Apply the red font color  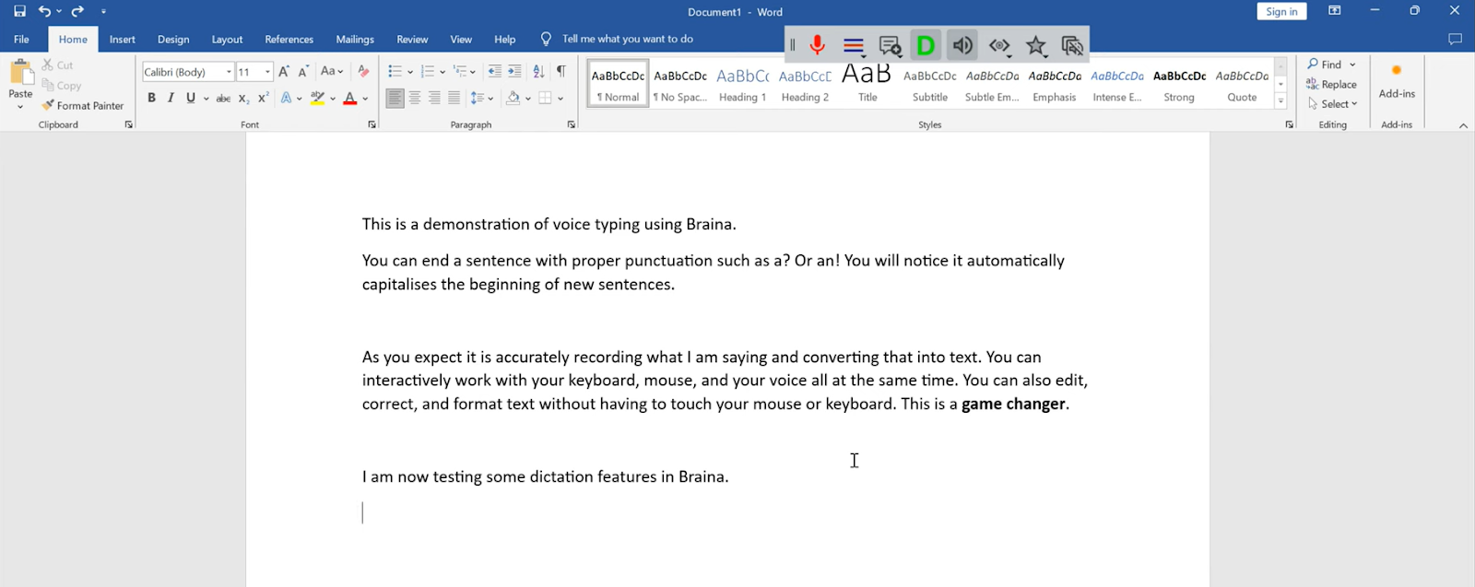coord(349,98)
